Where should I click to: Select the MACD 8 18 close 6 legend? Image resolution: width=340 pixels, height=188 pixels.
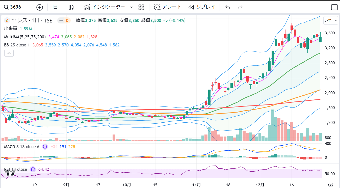point(22,147)
